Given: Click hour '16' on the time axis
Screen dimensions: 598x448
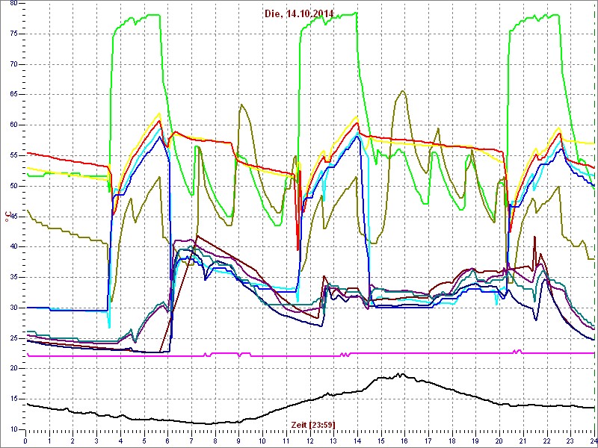Looking at the screenshot, I should [404, 441].
